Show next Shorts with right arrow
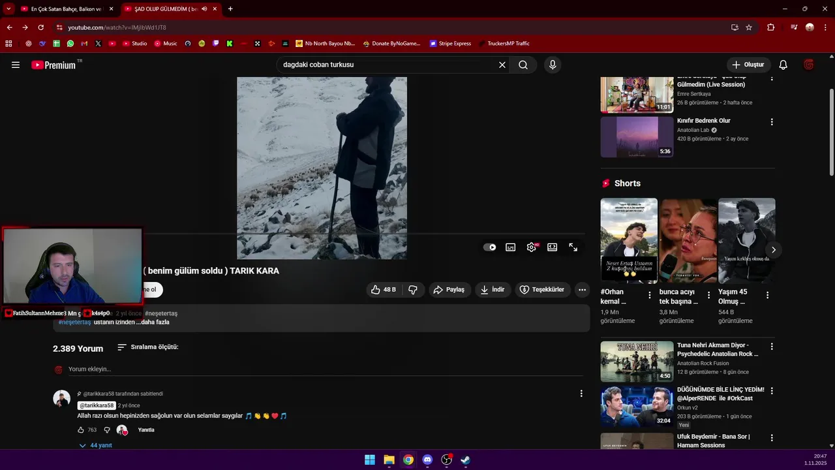This screenshot has width=835, height=470. pos(774,250)
